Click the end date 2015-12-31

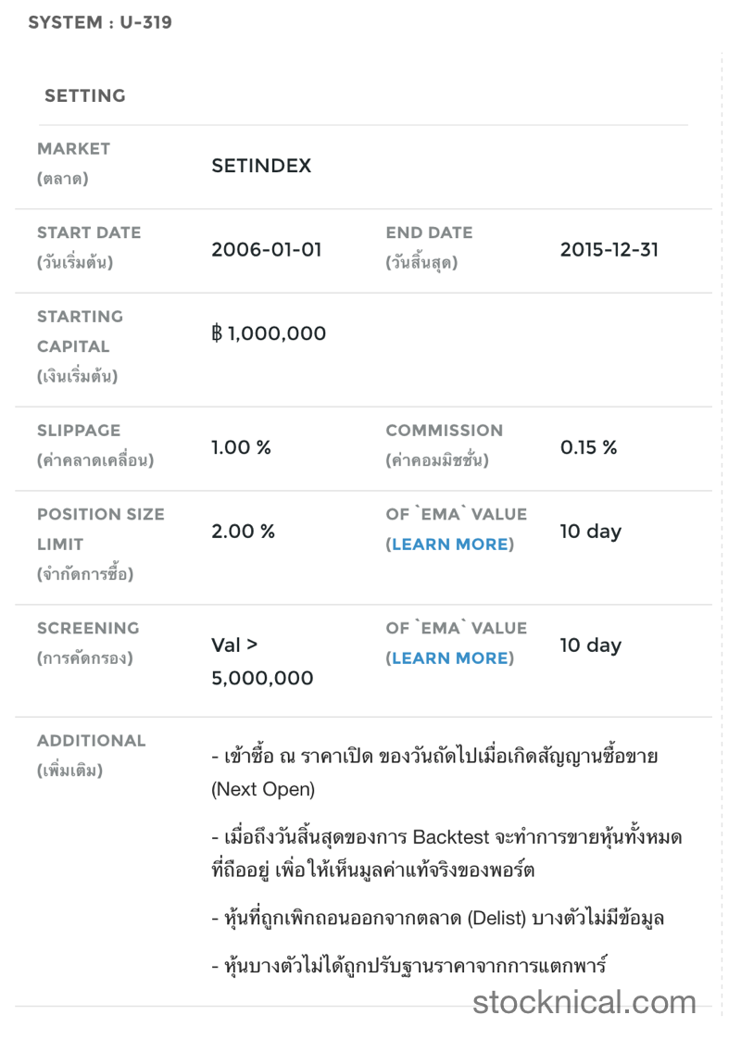(609, 249)
